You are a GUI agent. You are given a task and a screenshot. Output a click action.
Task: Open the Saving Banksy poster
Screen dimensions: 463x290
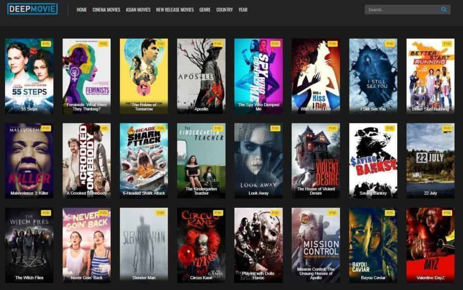[373, 160]
